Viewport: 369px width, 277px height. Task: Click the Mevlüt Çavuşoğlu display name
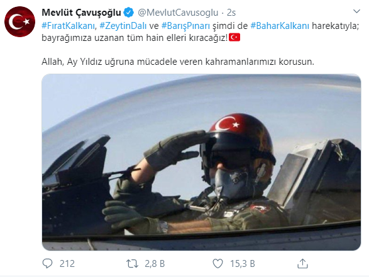[81, 13]
